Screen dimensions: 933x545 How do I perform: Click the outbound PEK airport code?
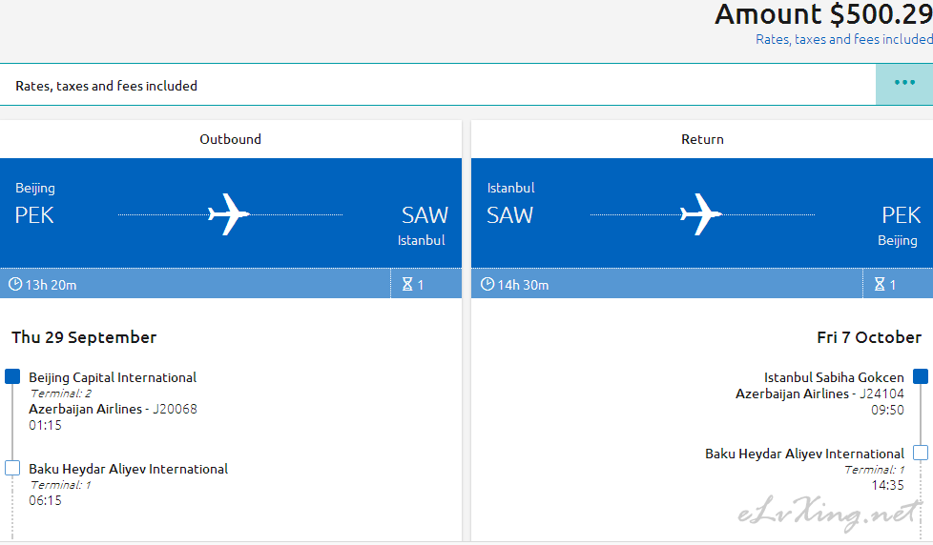coord(34,215)
